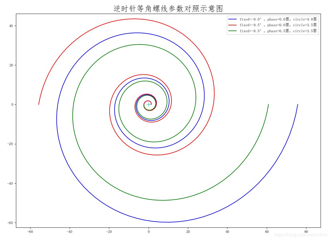Click x-axis tick label 0

click(149, 231)
